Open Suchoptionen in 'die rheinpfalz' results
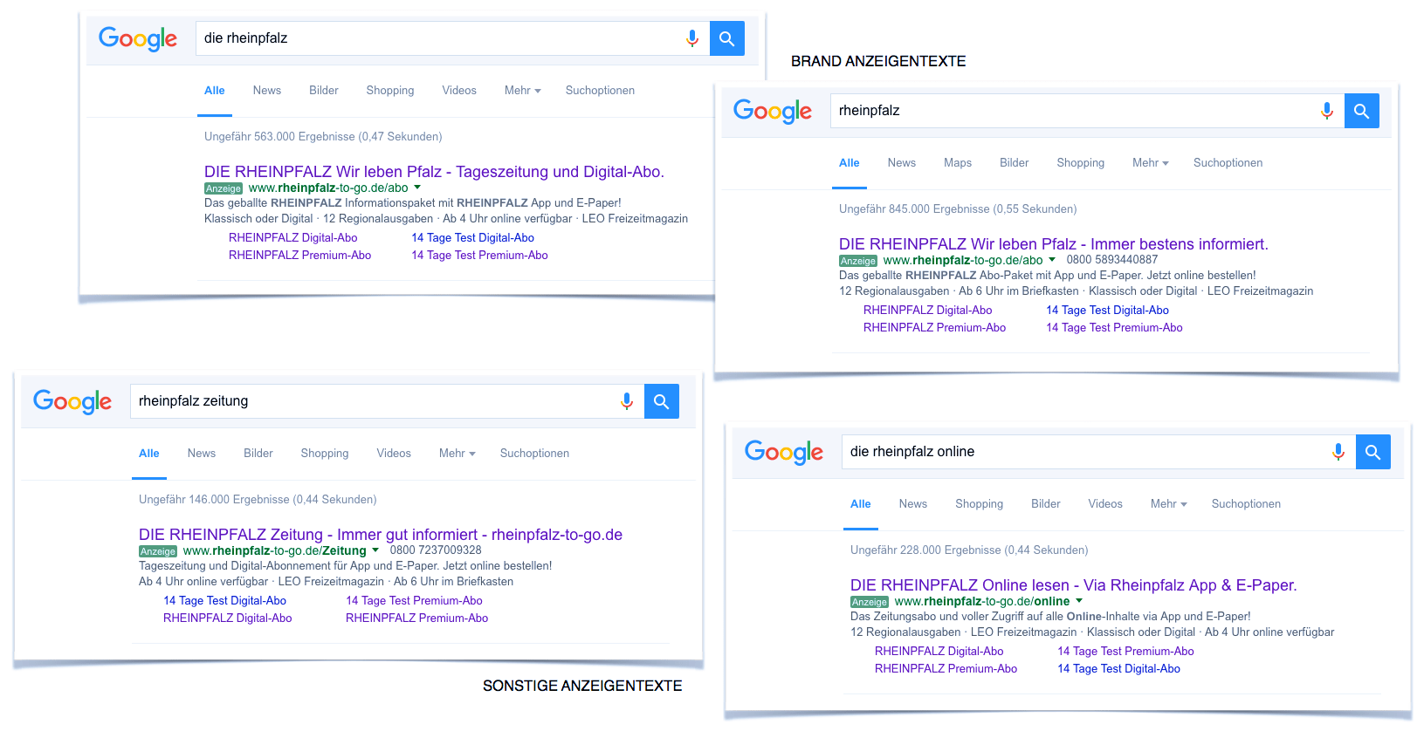 pyautogui.click(x=600, y=91)
